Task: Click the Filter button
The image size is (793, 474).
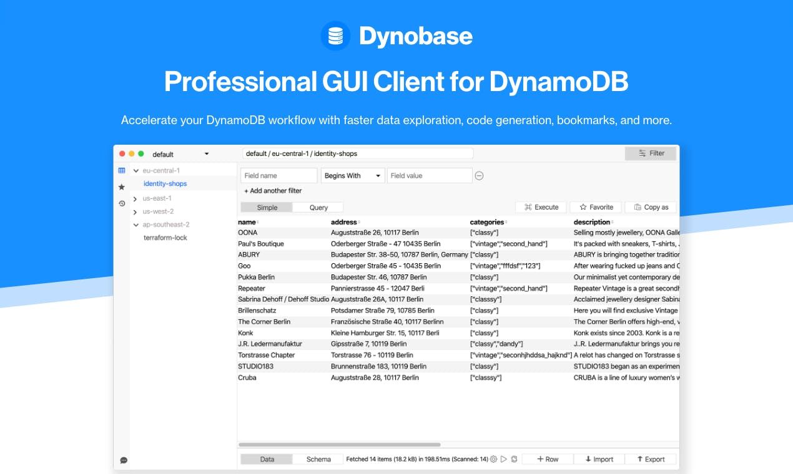Action: (x=651, y=153)
